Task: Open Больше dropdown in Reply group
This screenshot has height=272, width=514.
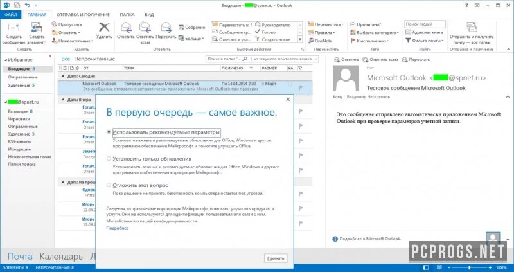Action: point(191,39)
